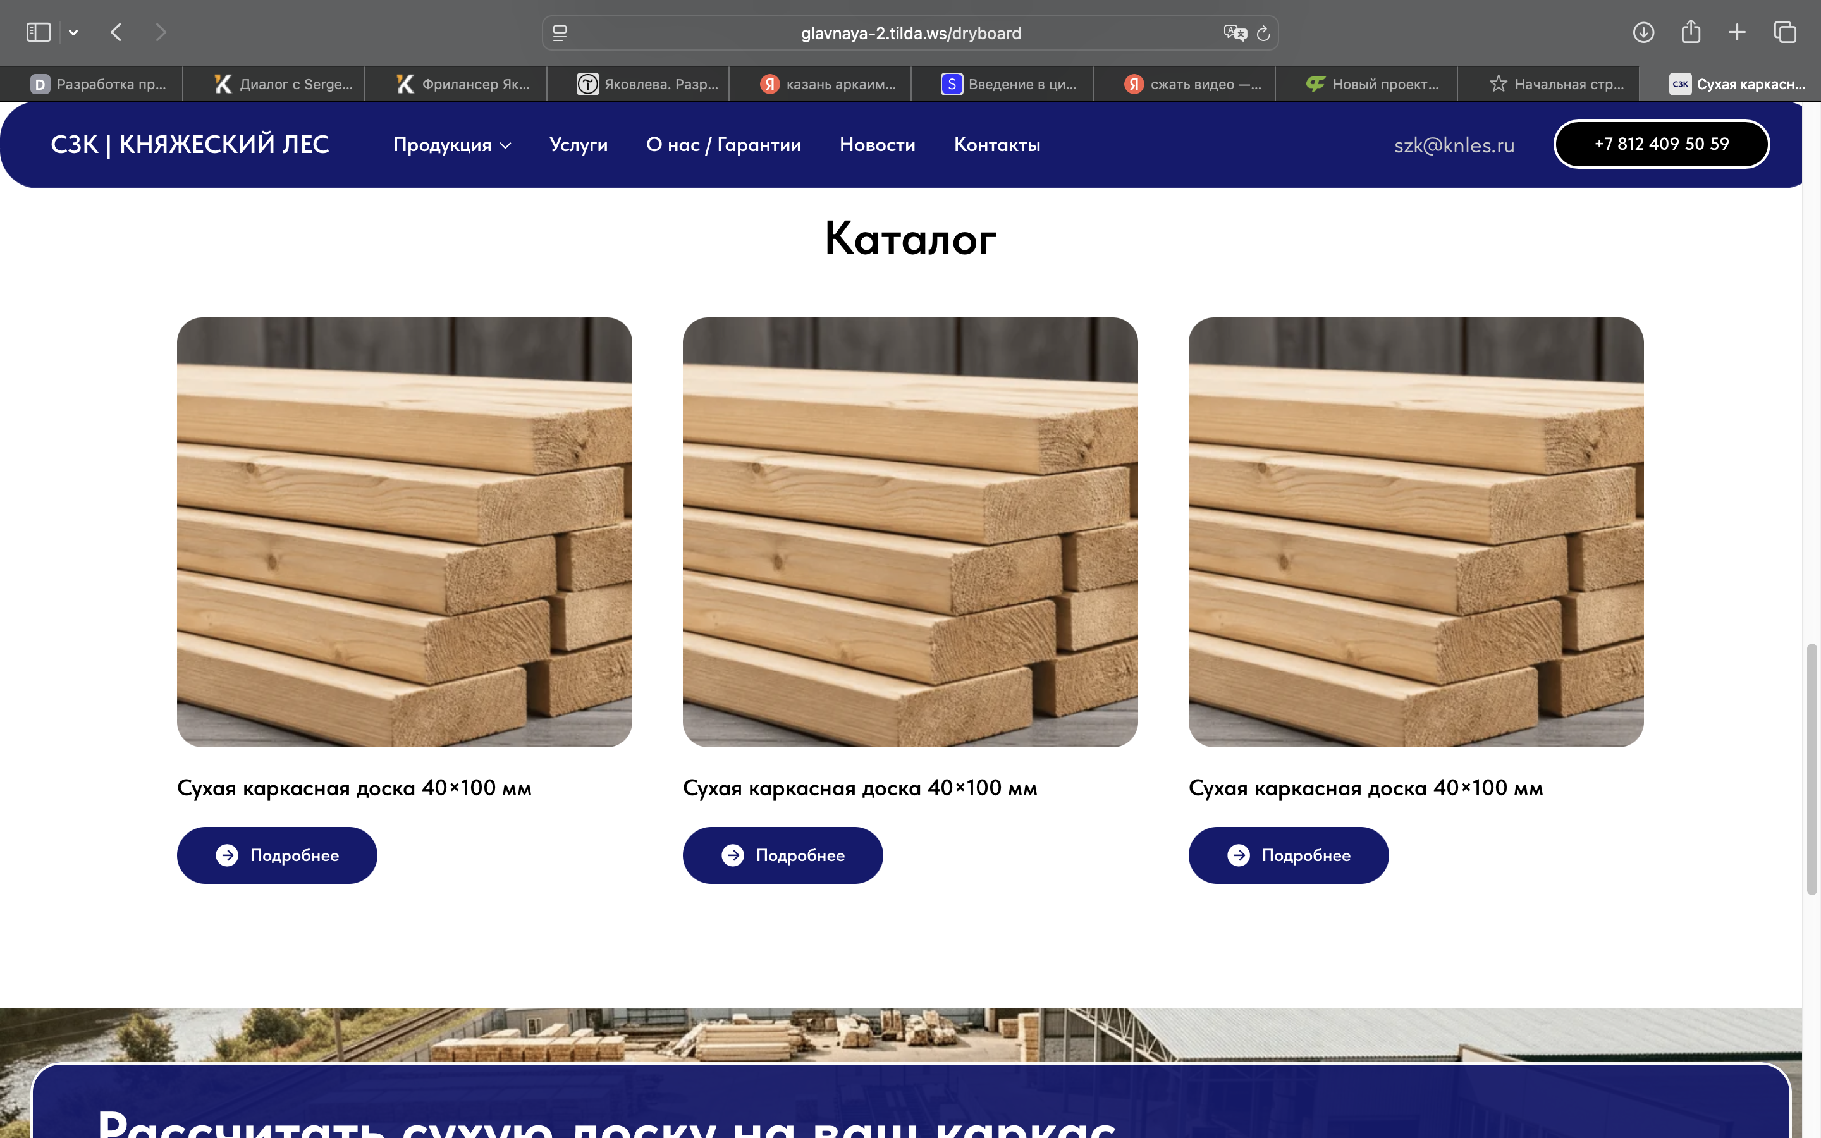Open the page reader menu icon
1821x1138 pixels.
pos(560,33)
